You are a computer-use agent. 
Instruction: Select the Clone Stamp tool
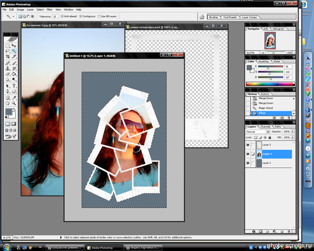point(8,69)
